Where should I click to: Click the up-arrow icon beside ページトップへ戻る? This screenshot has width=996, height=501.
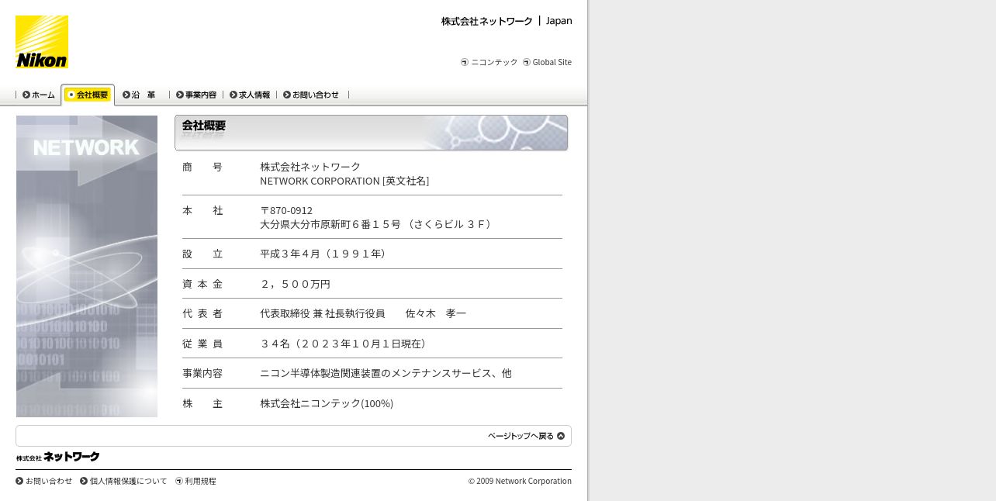point(561,436)
